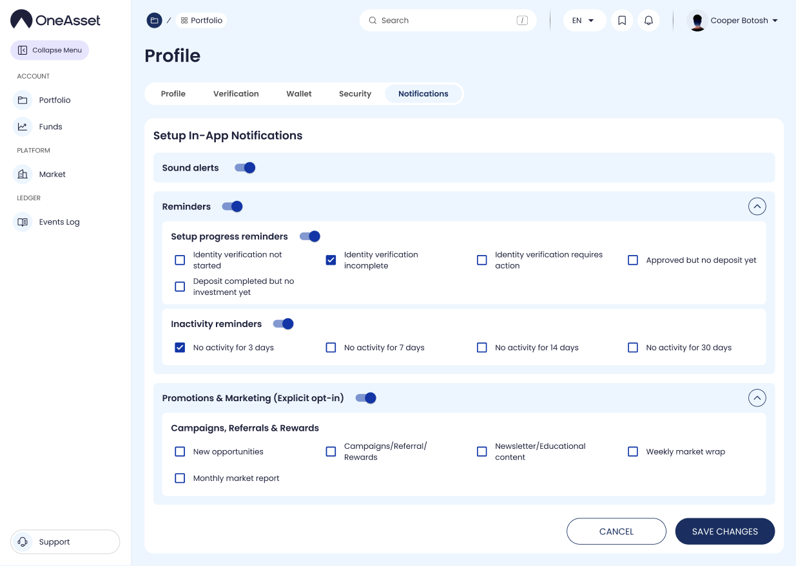
Task: Click the Support headset icon
Action: (23, 542)
